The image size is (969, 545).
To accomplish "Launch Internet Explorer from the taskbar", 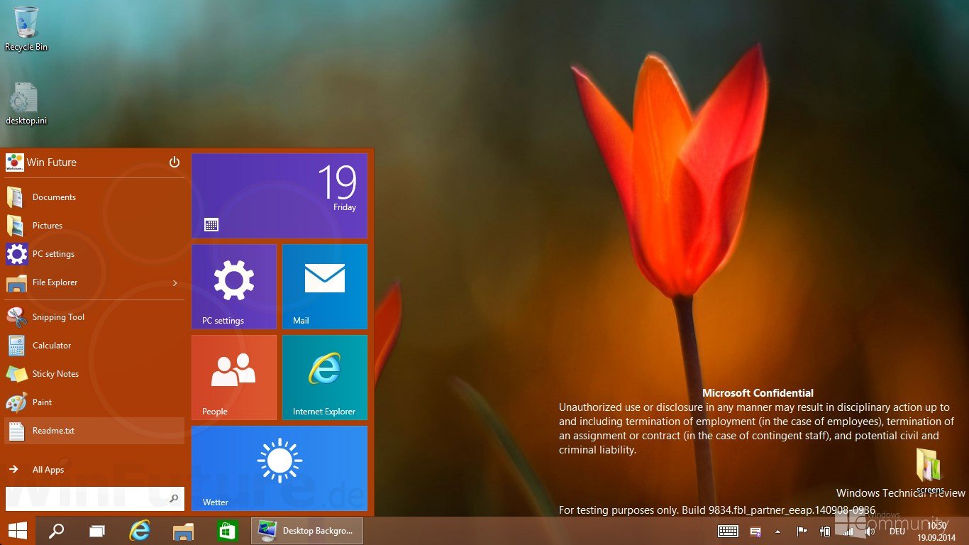I will (x=140, y=531).
